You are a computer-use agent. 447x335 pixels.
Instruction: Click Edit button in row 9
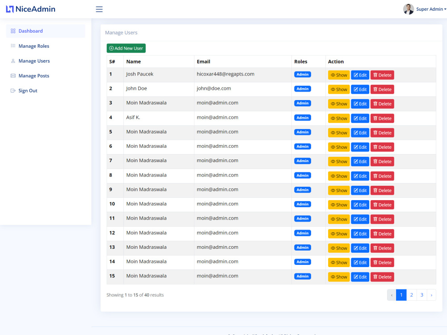pos(360,190)
